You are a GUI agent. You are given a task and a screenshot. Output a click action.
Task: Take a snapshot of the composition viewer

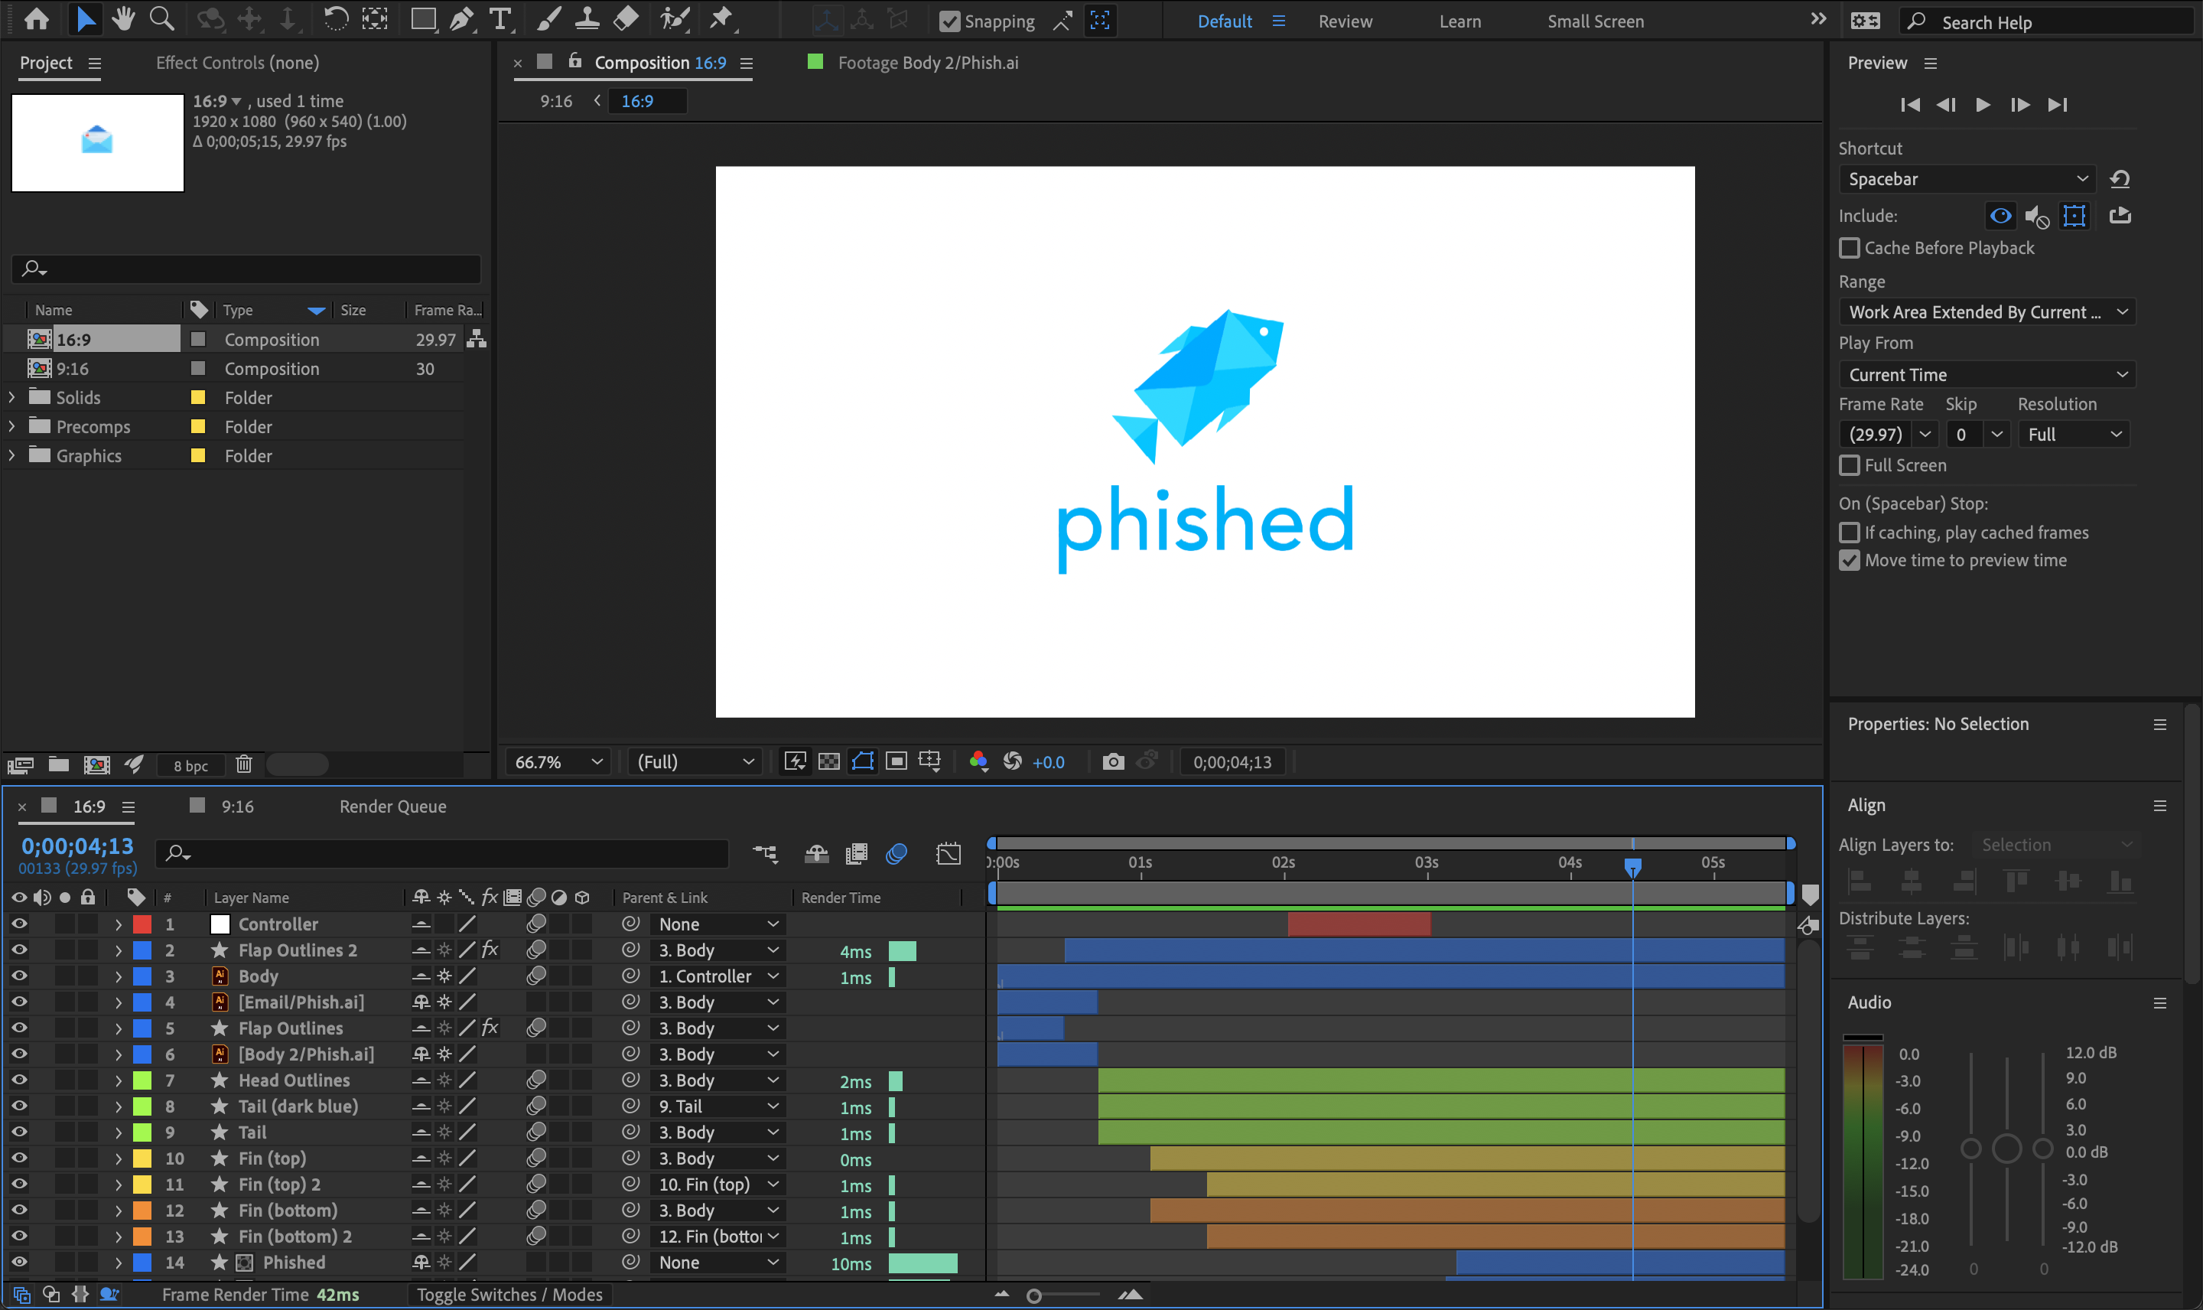point(1114,761)
